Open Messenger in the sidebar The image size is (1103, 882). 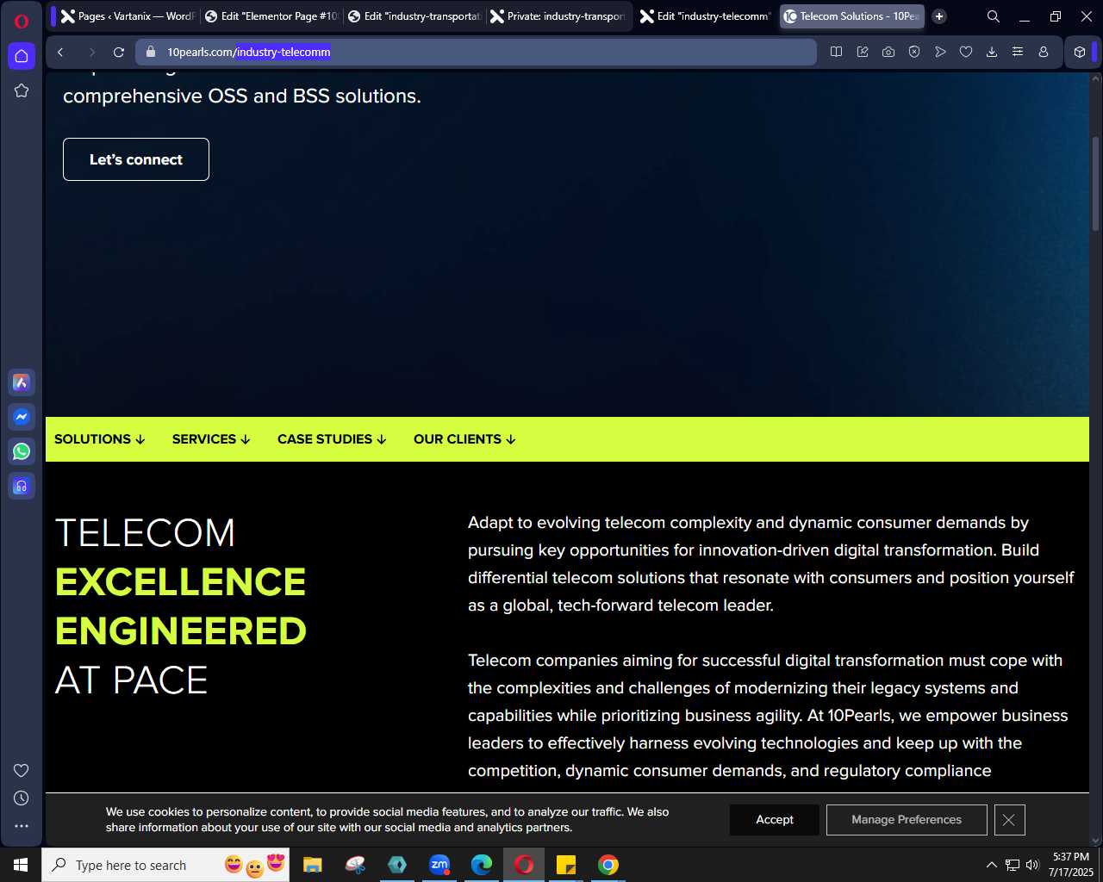coord(22,417)
